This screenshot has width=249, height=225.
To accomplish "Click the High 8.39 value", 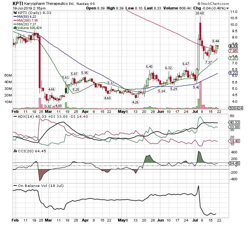I will [115, 8].
